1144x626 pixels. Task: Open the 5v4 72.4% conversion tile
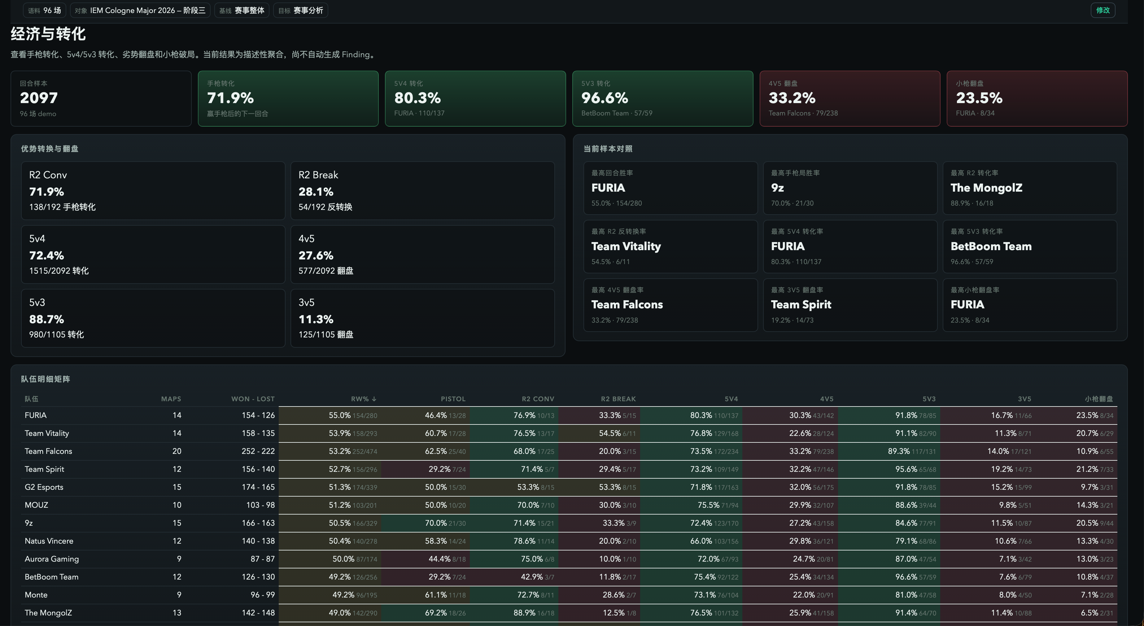pyautogui.click(x=153, y=254)
